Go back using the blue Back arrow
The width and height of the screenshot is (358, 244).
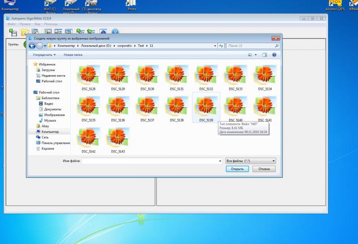click(32, 46)
